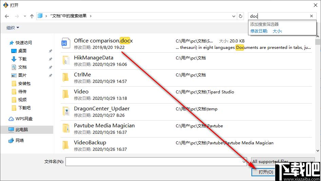Viewport: 321px width, 181px height.
Task: Click the DragonCenter_Updaer name
Action: coord(102,109)
